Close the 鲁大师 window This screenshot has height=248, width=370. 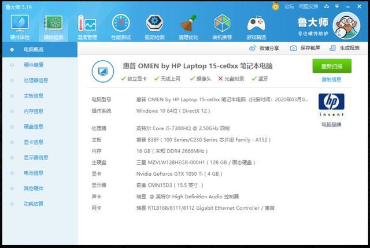pyautogui.click(x=359, y=6)
